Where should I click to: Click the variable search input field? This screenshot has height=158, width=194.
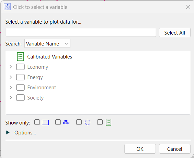point(81,32)
